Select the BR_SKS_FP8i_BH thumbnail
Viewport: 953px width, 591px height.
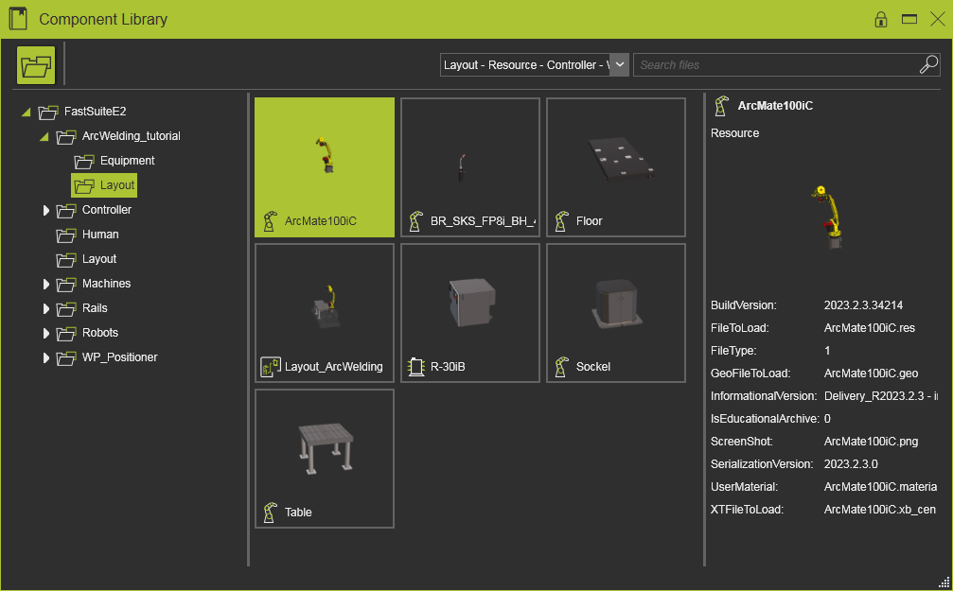click(470, 166)
